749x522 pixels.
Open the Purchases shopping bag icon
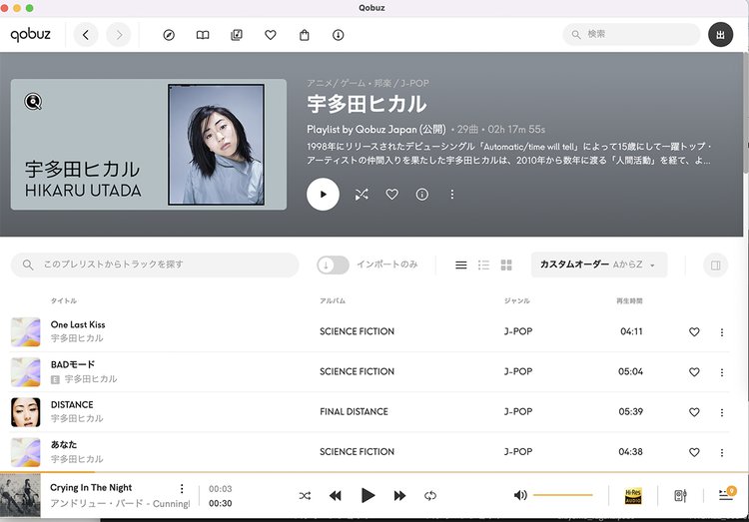click(305, 35)
